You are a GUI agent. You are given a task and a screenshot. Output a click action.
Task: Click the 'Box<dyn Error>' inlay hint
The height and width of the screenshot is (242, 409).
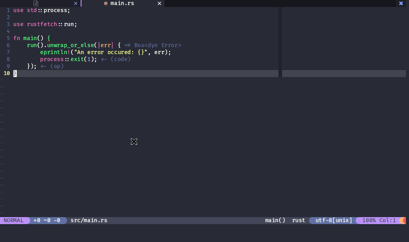click(x=157, y=45)
